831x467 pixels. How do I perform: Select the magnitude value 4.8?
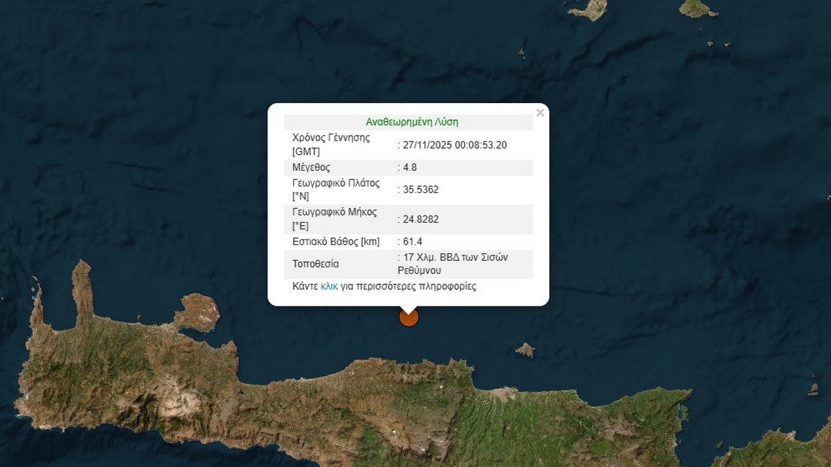409,167
